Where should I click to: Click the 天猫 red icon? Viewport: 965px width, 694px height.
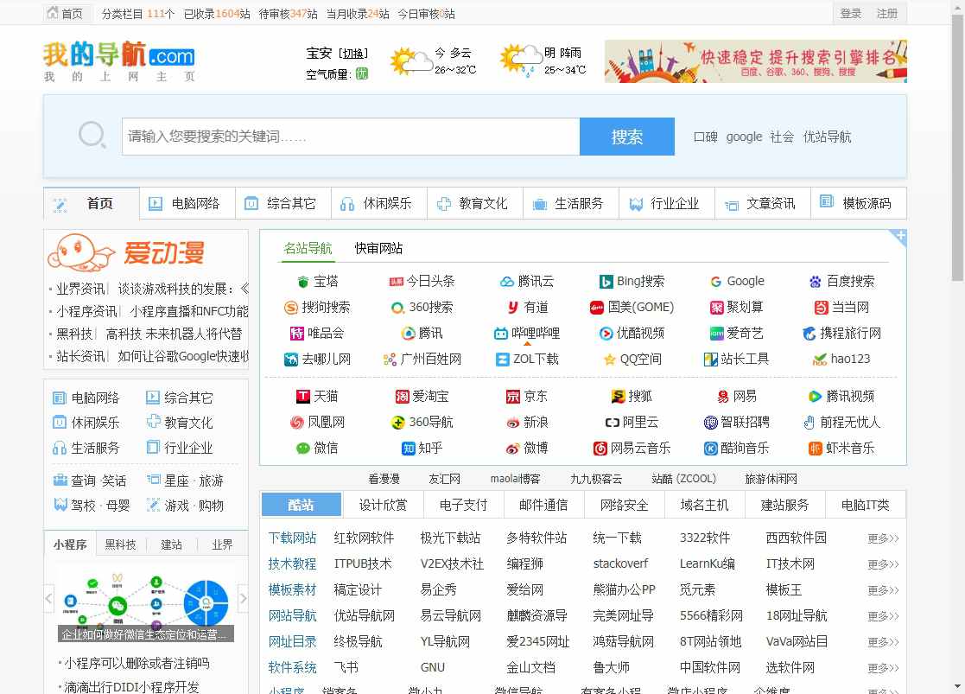[302, 397]
